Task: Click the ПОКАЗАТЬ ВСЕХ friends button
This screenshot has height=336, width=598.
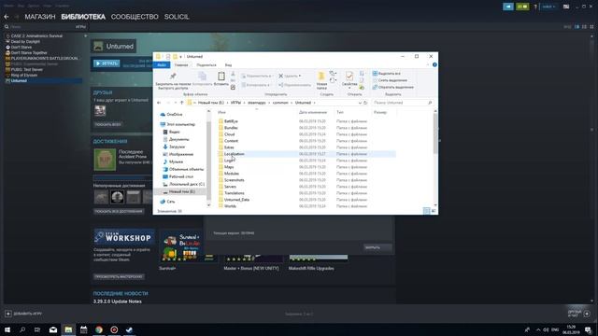Action: [x=108, y=124]
